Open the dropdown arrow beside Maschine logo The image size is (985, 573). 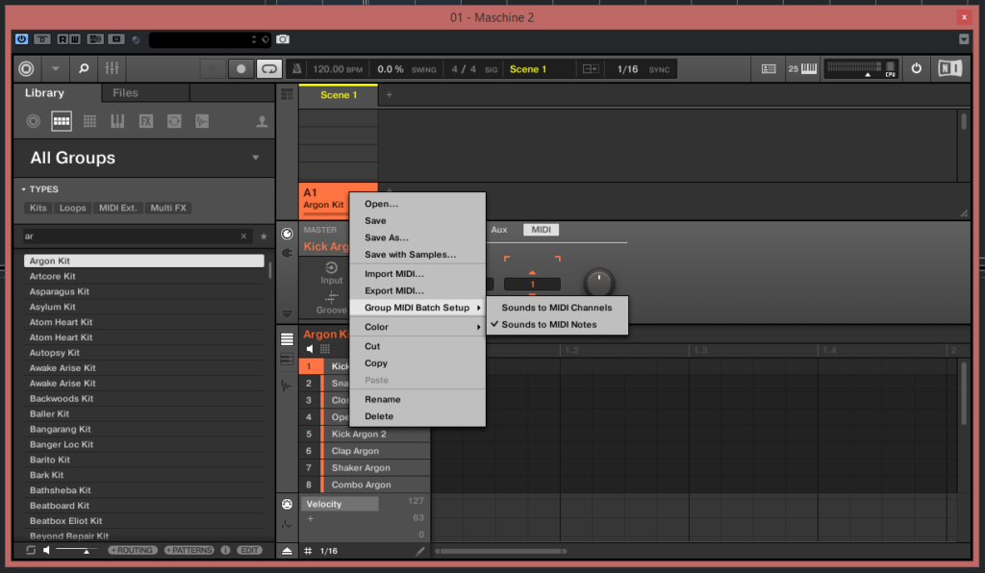55,68
